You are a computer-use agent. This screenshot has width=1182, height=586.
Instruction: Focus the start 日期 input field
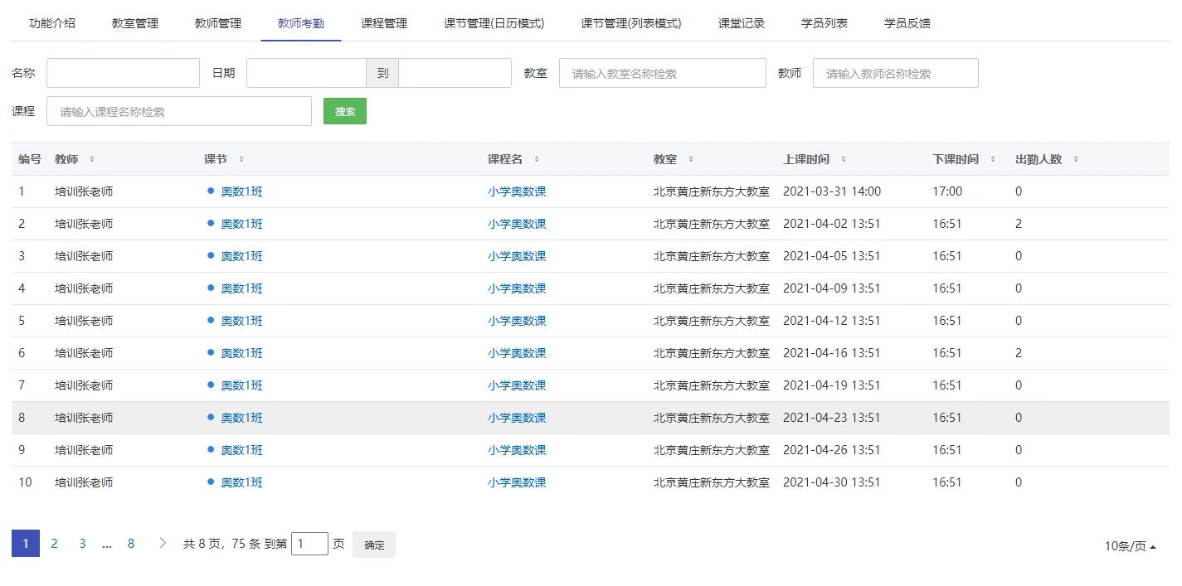pos(306,73)
